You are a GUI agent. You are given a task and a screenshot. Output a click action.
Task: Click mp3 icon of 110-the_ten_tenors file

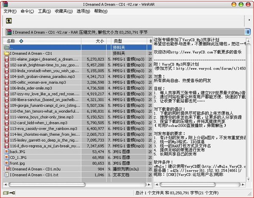pos(7,111)
